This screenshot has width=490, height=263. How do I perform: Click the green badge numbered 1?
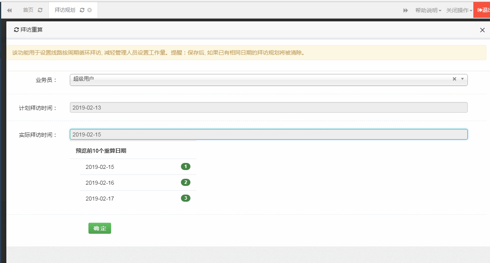(186, 167)
